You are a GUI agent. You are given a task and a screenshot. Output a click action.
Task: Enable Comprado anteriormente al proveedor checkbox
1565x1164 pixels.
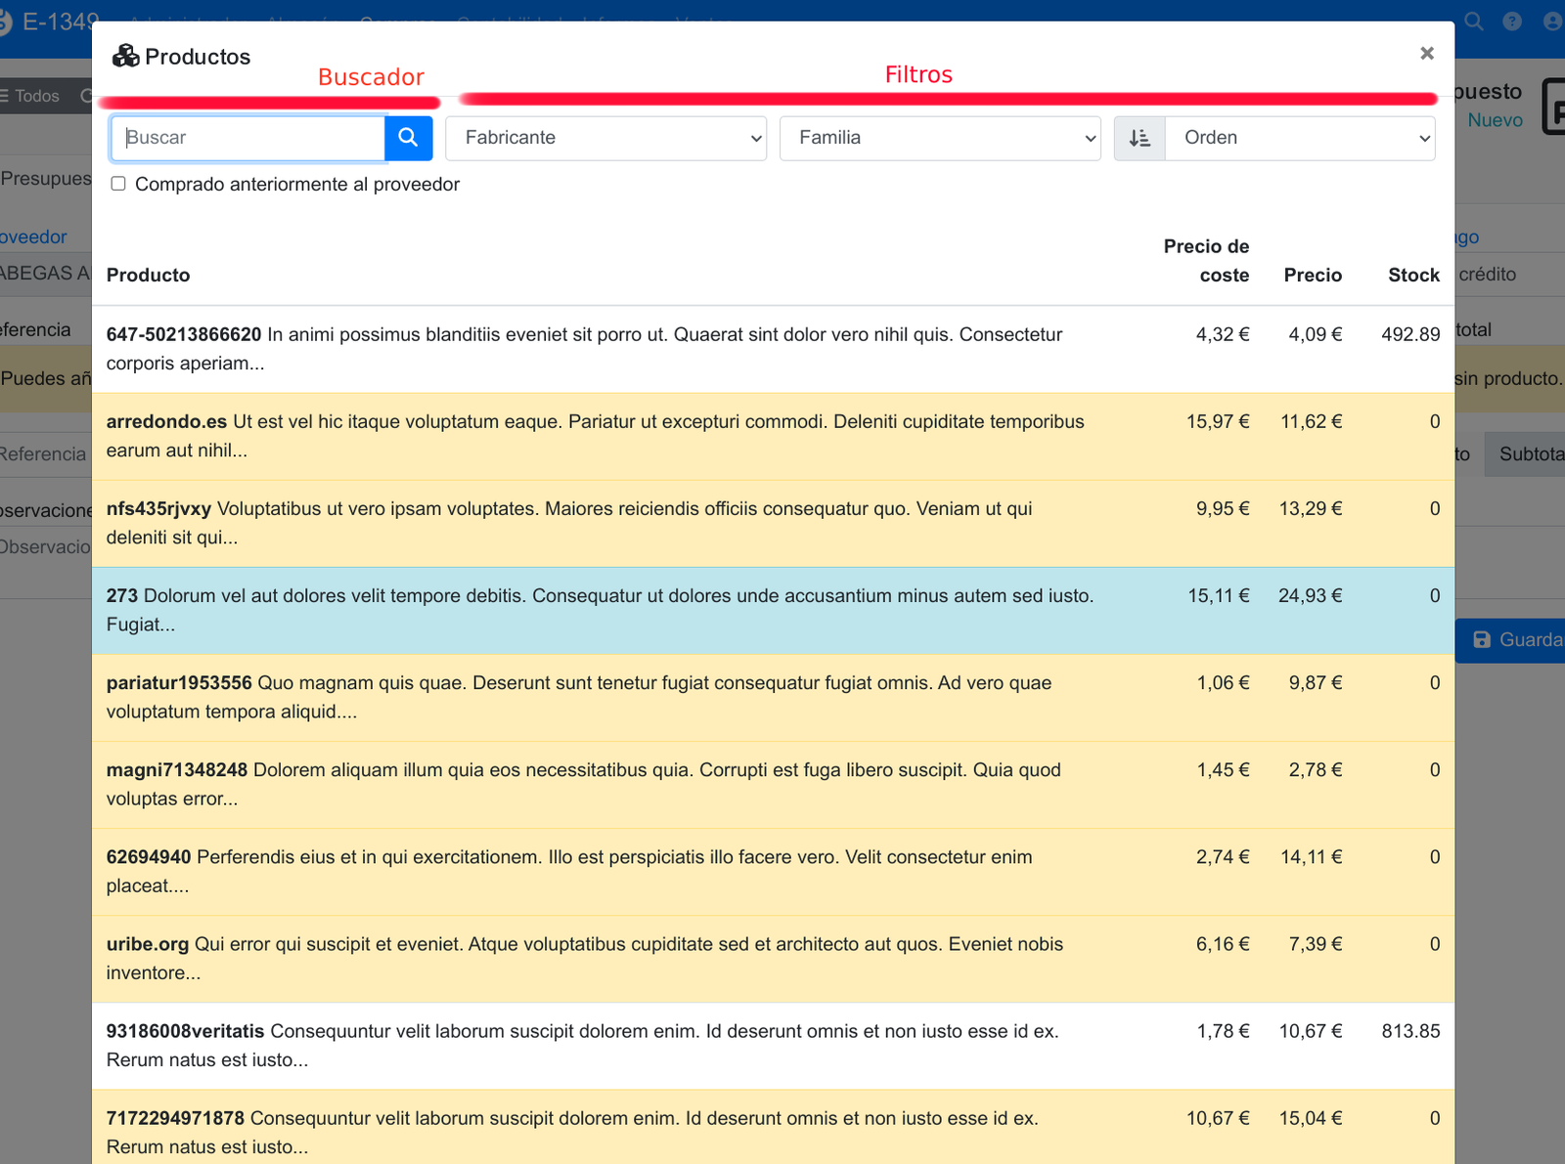[x=118, y=184]
